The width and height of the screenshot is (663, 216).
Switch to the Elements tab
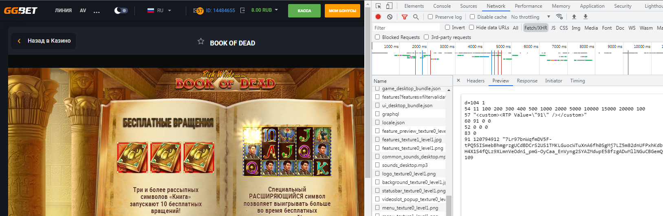414,6
